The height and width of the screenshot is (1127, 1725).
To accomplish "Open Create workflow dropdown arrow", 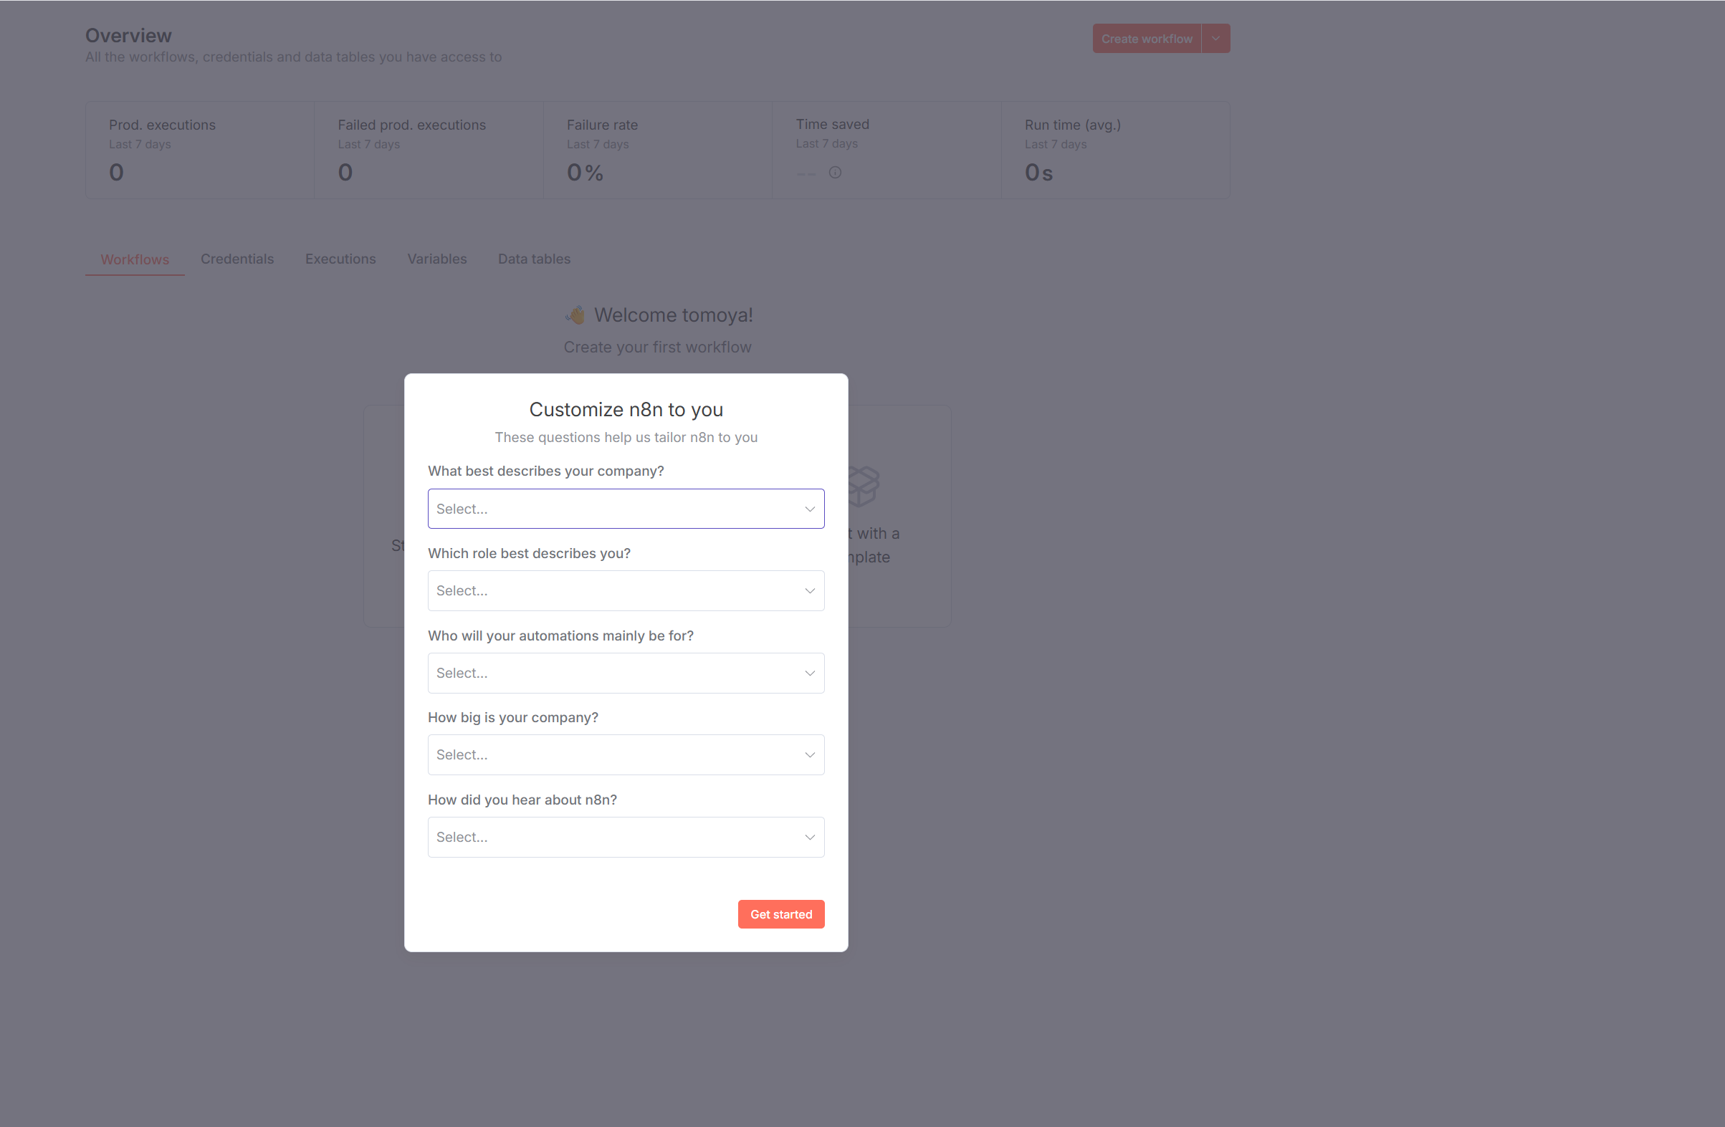I will point(1215,39).
